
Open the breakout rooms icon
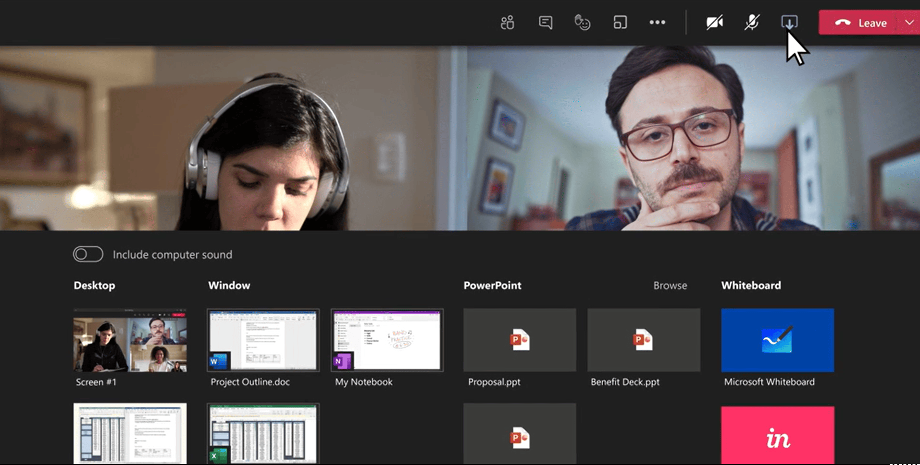click(620, 23)
